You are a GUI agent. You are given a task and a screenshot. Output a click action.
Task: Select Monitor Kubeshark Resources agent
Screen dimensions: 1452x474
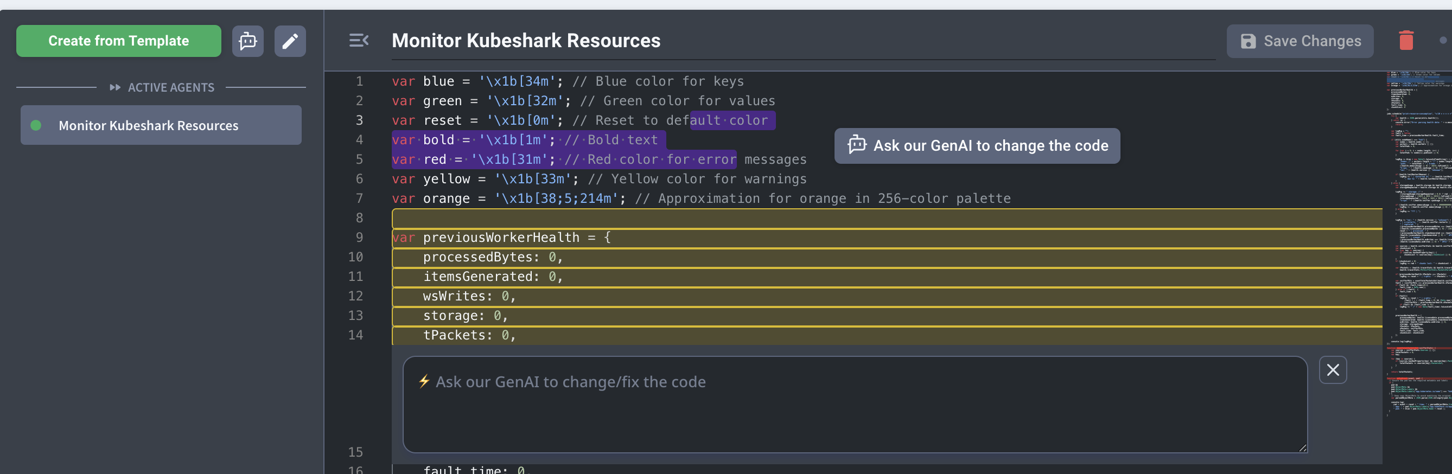click(161, 125)
